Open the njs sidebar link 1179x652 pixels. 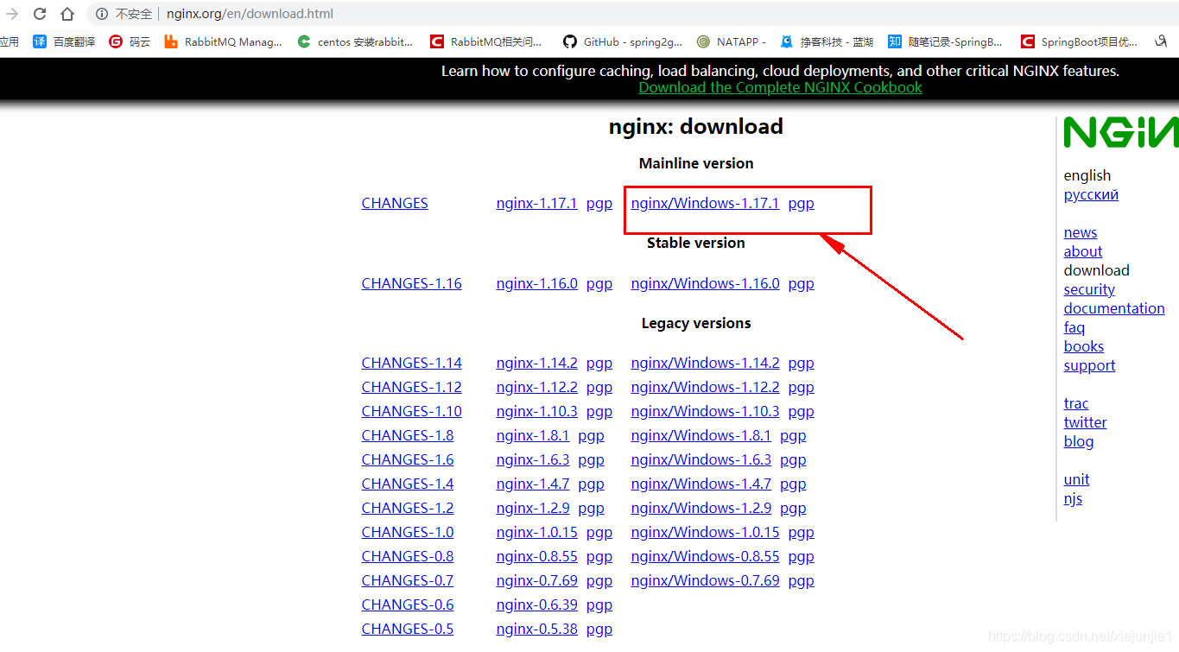point(1073,498)
